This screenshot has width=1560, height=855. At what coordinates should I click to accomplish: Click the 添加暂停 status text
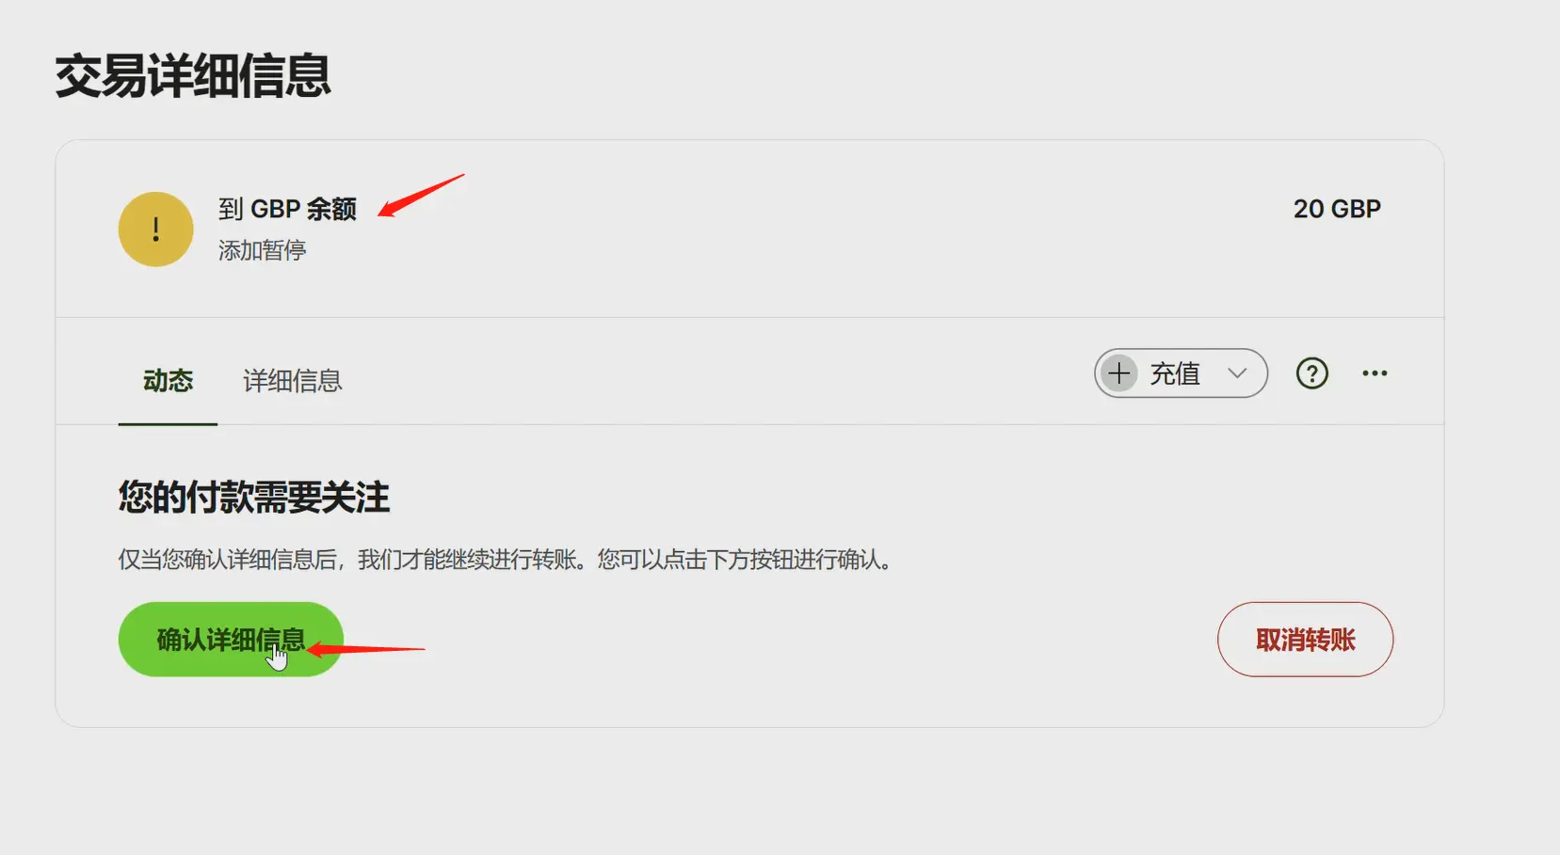pos(263,250)
